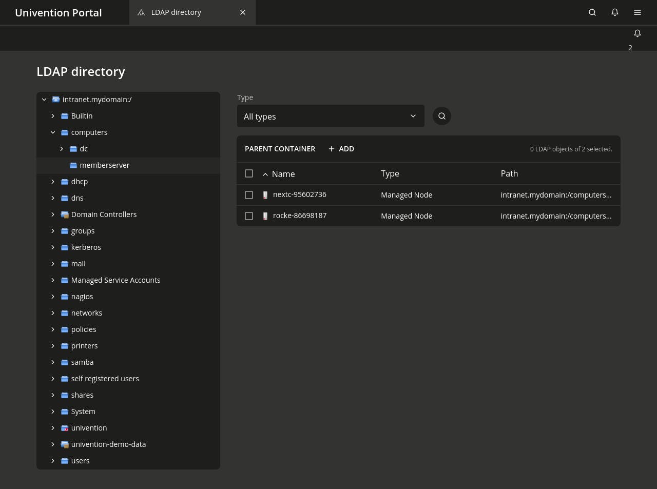657x489 pixels.
Task: Expand the dc subcontainer
Action: [x=62, y=149]
